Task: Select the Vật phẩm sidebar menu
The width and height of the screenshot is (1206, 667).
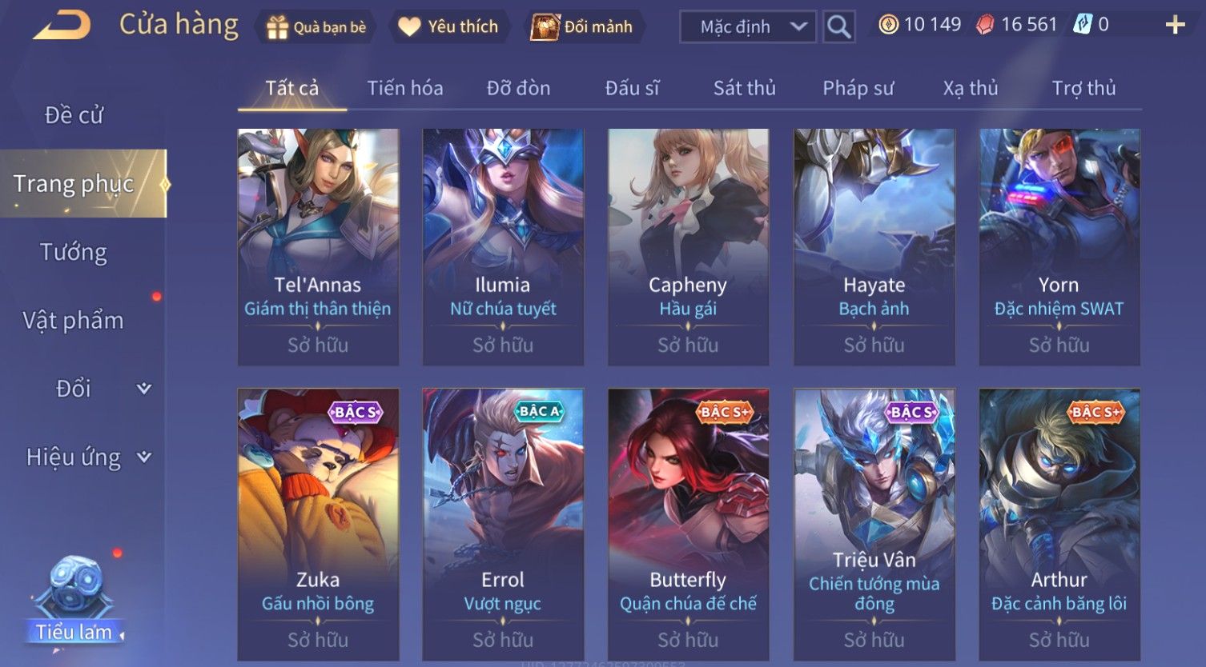Action: 74,321
